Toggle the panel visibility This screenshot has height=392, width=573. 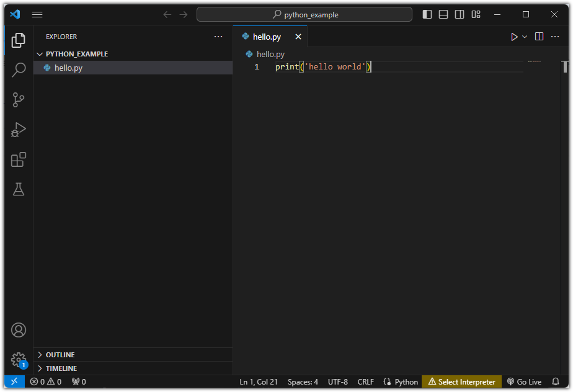(x=443, y=14)
